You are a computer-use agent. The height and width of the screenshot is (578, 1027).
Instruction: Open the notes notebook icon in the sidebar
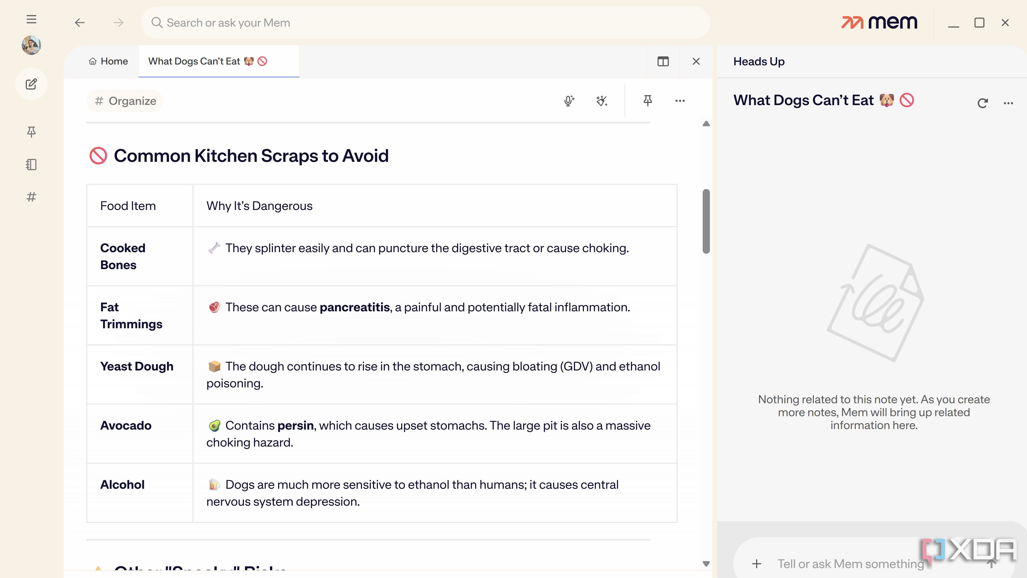coord(31,164)
